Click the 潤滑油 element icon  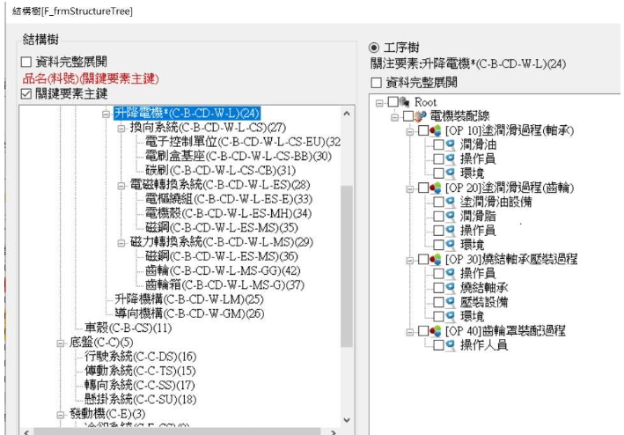451,145
